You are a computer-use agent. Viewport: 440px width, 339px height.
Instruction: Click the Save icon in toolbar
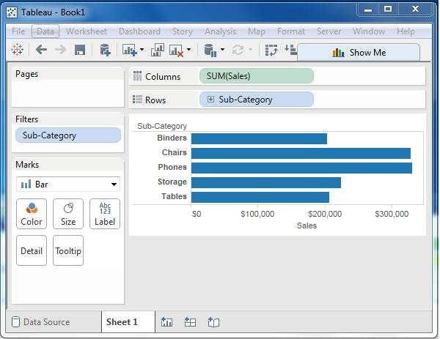[x=80, y=50]
